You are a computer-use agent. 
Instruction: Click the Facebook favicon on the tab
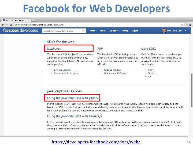coord(4,20)
